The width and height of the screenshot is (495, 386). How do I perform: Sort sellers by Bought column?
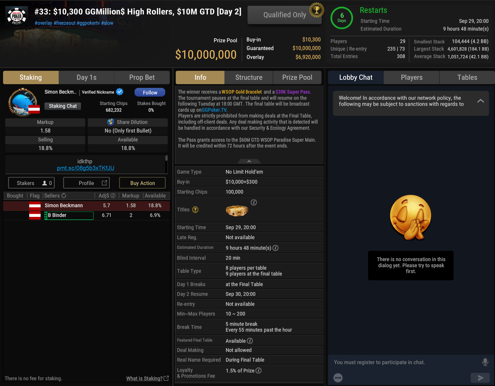(x=15, y=195)
